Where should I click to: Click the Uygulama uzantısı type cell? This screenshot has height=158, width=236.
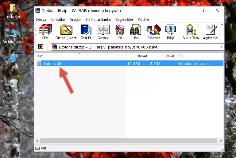click(194, 64)
